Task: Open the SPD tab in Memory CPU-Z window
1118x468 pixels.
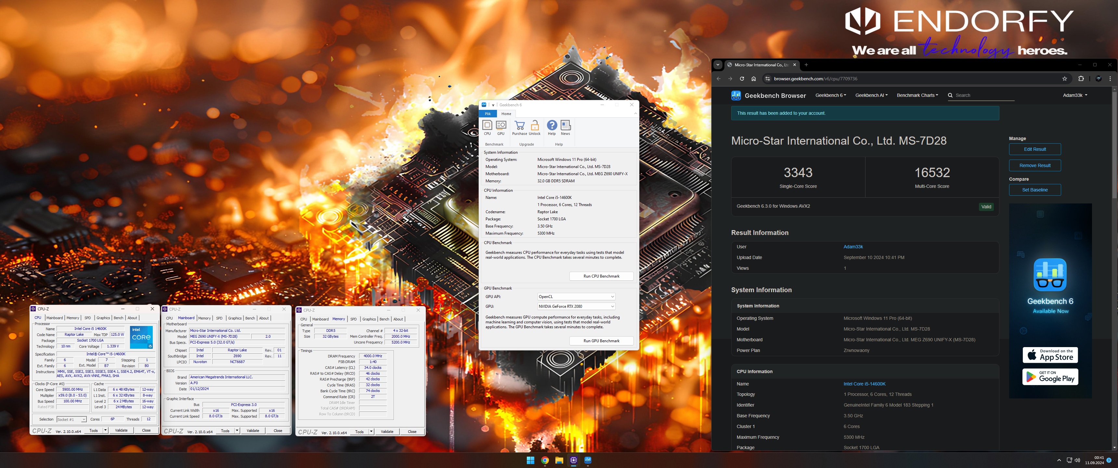Action: click(353, 319)
